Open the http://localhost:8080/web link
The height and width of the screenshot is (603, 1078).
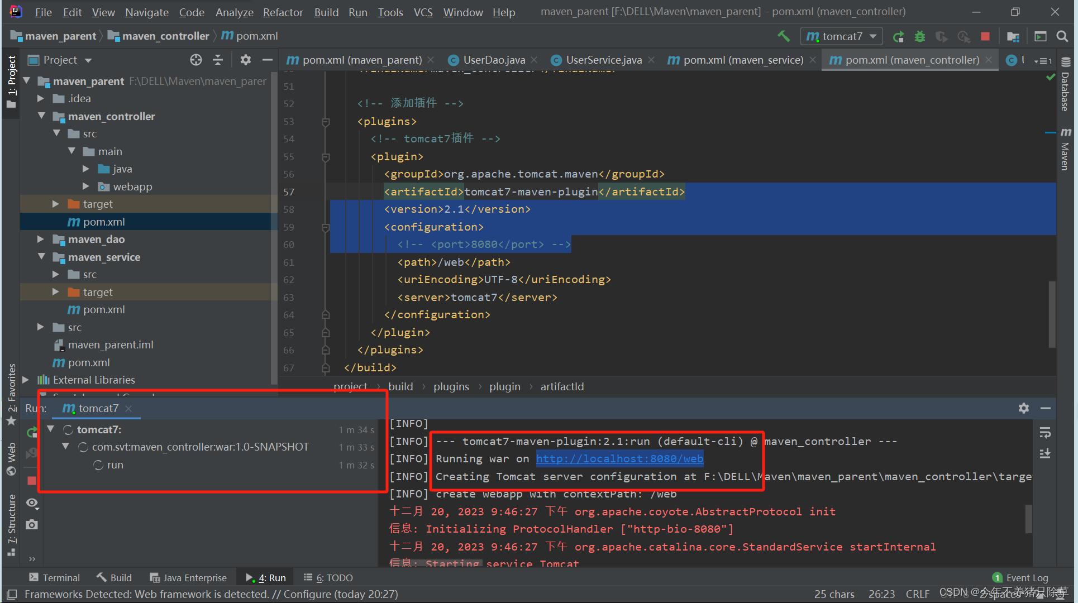(619, 459)
